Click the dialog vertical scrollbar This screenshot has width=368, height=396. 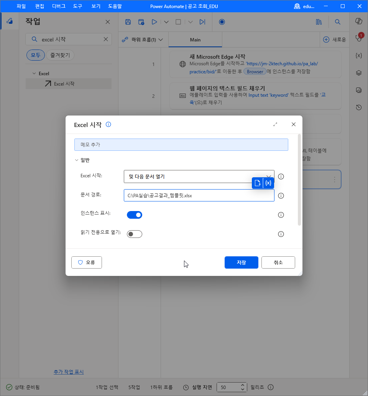coord(299,180)
